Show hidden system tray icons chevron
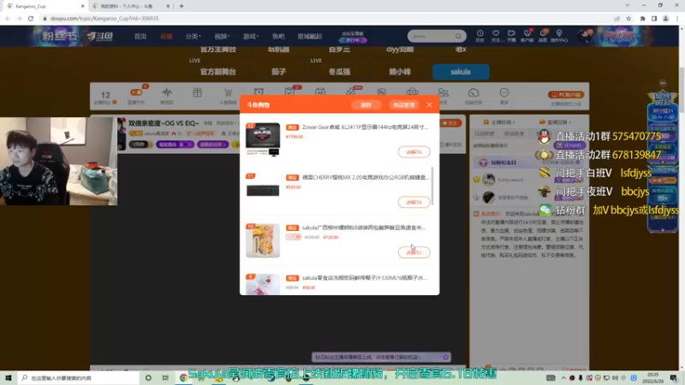 (x=563, y=377)
